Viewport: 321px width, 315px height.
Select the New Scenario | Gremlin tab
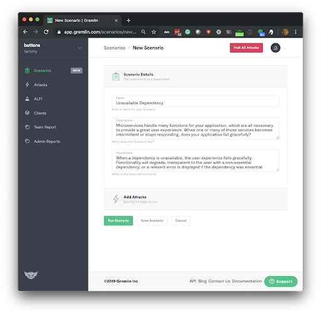[82, 21]
